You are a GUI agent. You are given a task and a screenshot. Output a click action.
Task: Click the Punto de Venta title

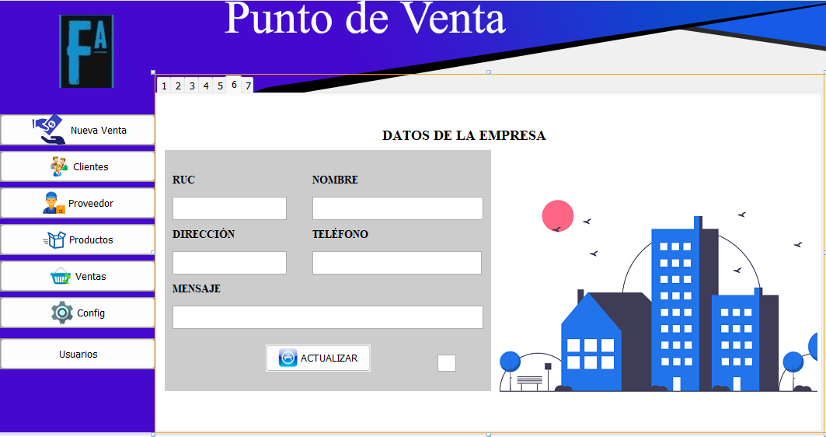pyautogui.click(x=365, y=19)
